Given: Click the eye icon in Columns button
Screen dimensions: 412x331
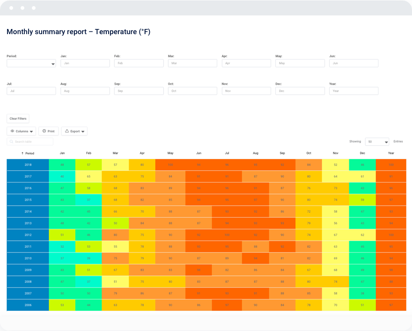Looking at the screenshot, I should point(12,131).
